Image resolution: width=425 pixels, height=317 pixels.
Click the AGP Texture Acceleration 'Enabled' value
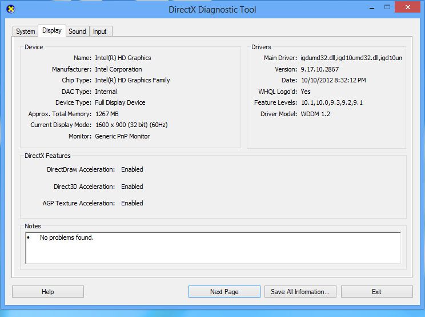click(x=132, y=203)
